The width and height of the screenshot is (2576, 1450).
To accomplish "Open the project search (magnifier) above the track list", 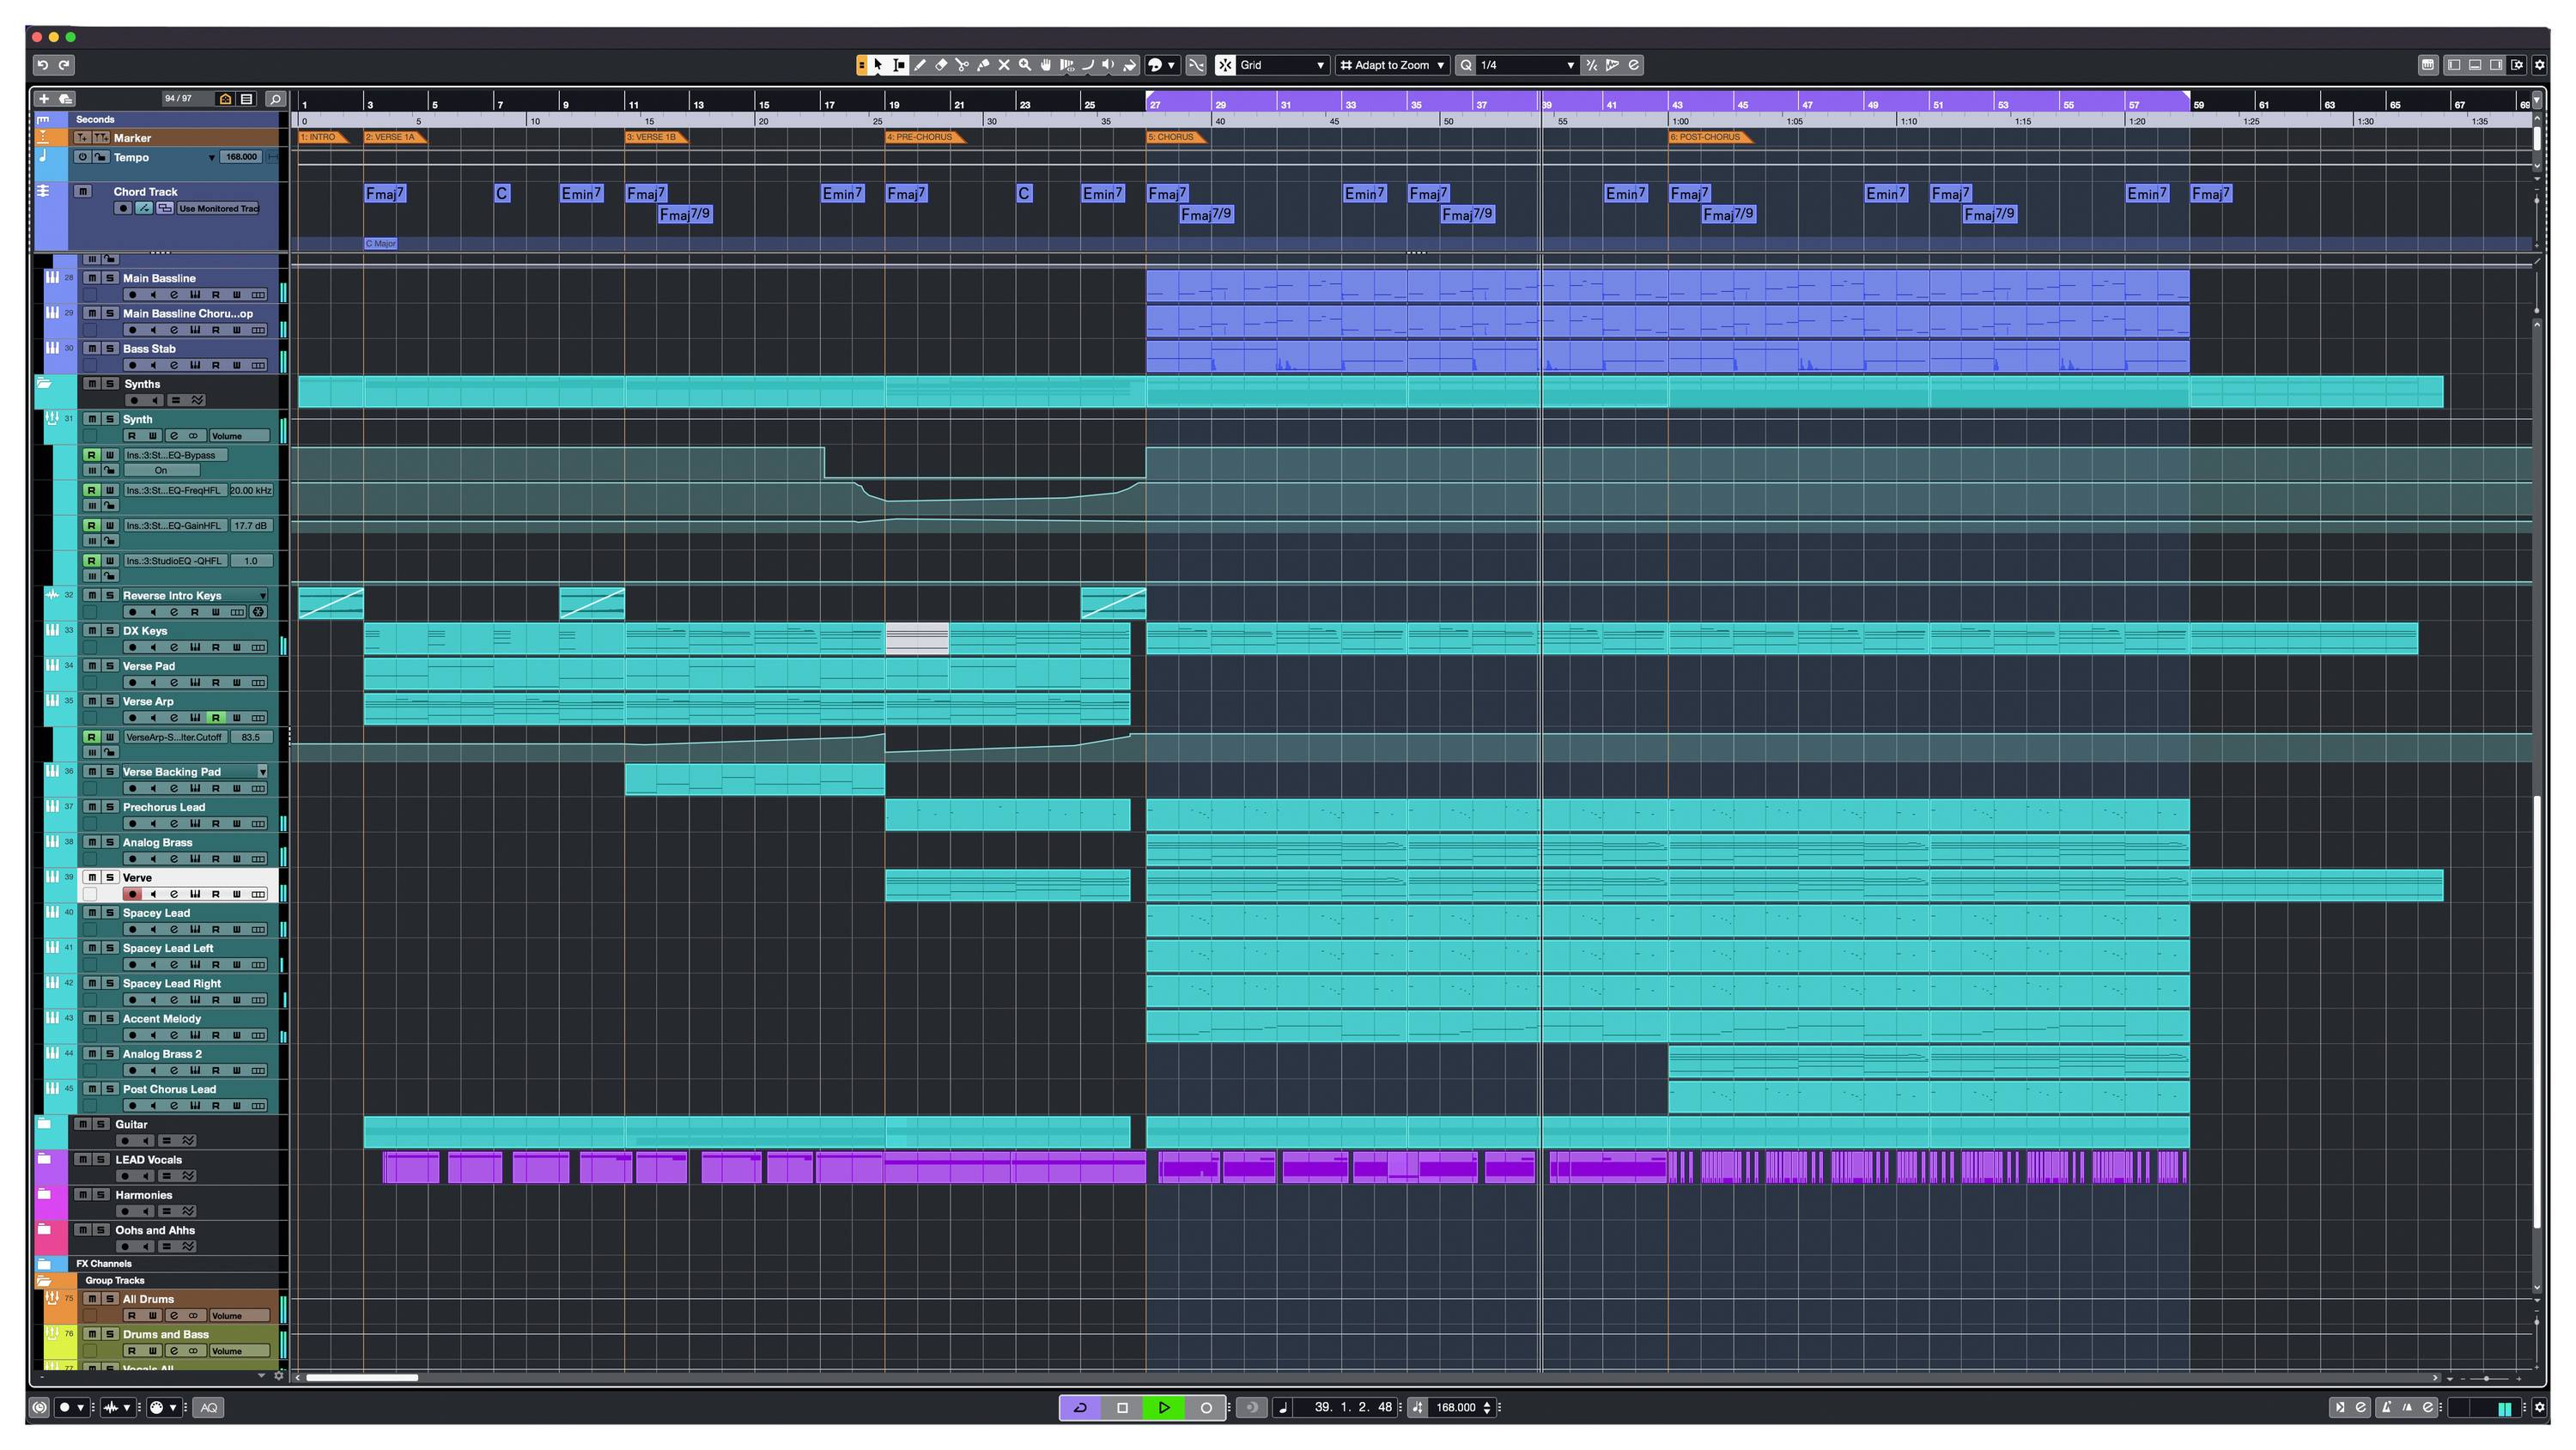I will (275, 99).
